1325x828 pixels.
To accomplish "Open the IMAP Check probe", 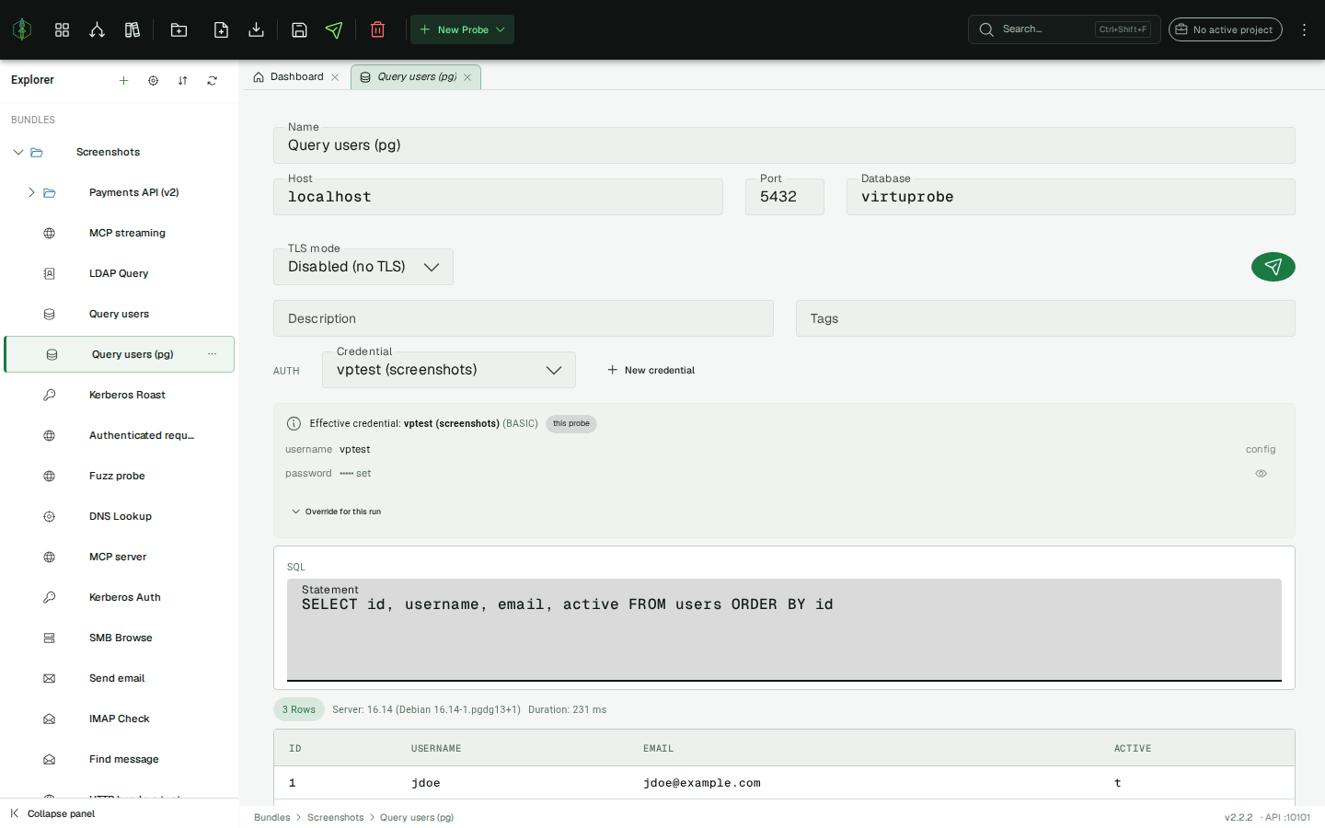I will coord(120,719).
